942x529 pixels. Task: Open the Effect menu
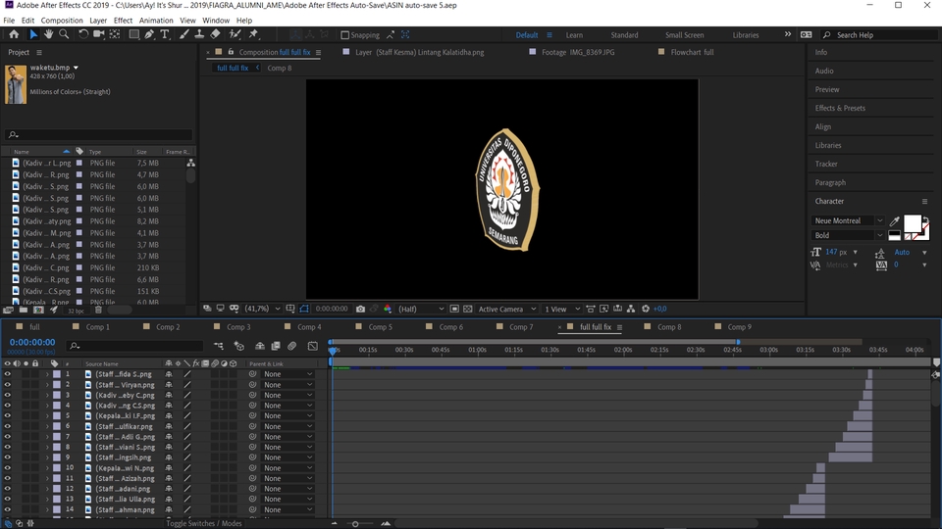pyautogui.click(x=123, y=21)
